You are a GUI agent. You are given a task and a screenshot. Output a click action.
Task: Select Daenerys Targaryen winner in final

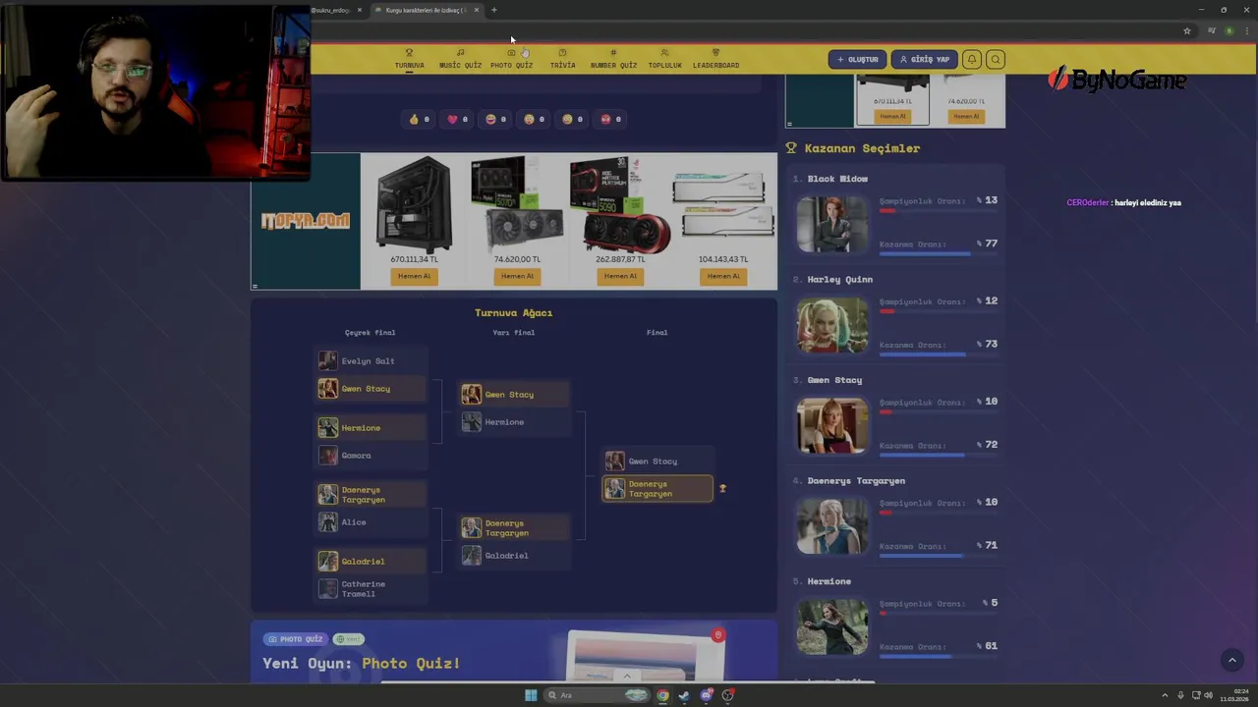click(x=658, y=489)
